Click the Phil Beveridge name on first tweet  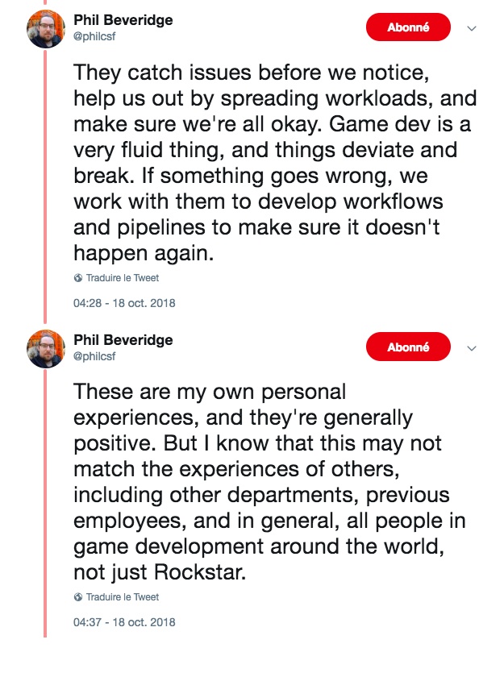[x=123, y=20]
